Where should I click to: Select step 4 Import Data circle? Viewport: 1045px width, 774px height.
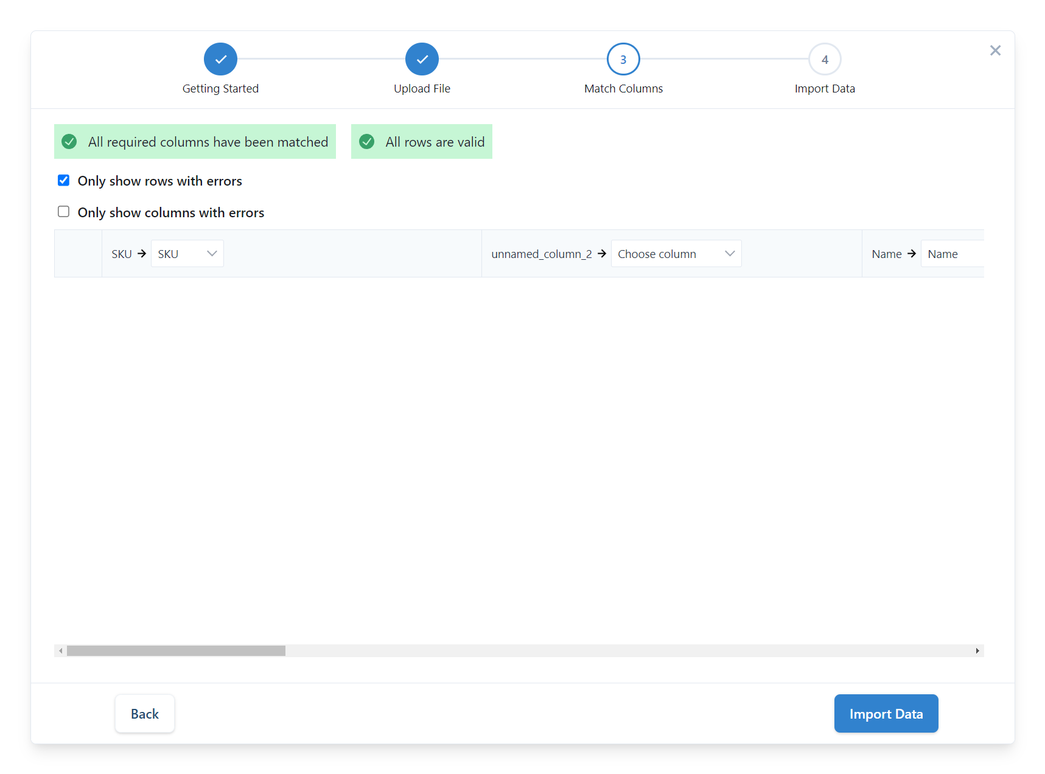coord(825,59)
